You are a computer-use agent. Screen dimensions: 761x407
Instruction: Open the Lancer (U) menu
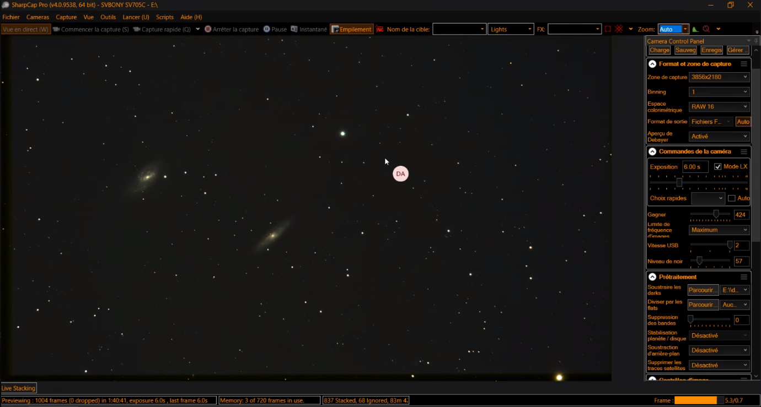tap(136, 17)
